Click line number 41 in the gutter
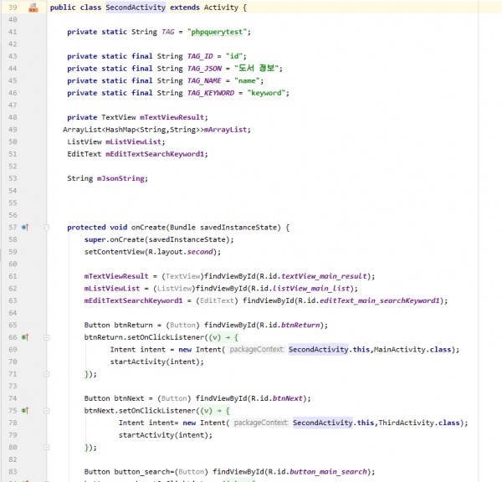 coord(13,32)
